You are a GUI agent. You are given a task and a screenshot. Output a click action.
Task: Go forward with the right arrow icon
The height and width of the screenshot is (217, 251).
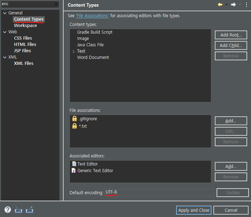233,5
